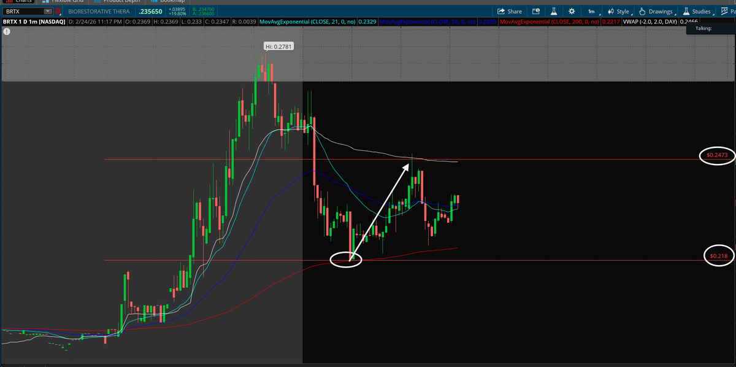Click into the BRTX symbol entry field
736x367 pixels.
pos(23,11)
